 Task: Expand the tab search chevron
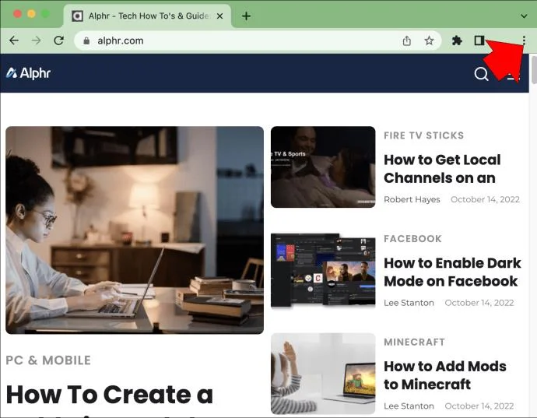click(524, 16)
